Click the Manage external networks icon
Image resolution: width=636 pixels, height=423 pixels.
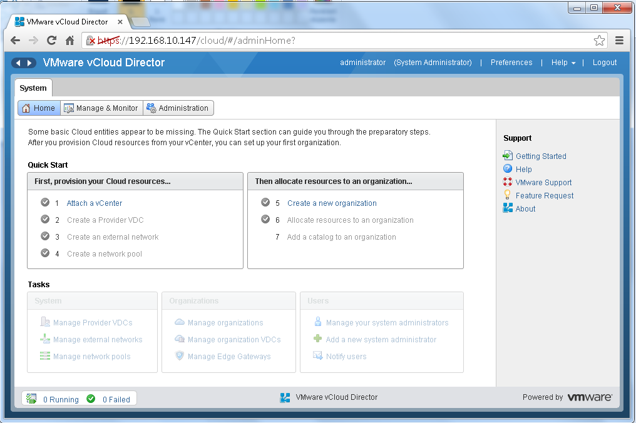pos(45,339)
